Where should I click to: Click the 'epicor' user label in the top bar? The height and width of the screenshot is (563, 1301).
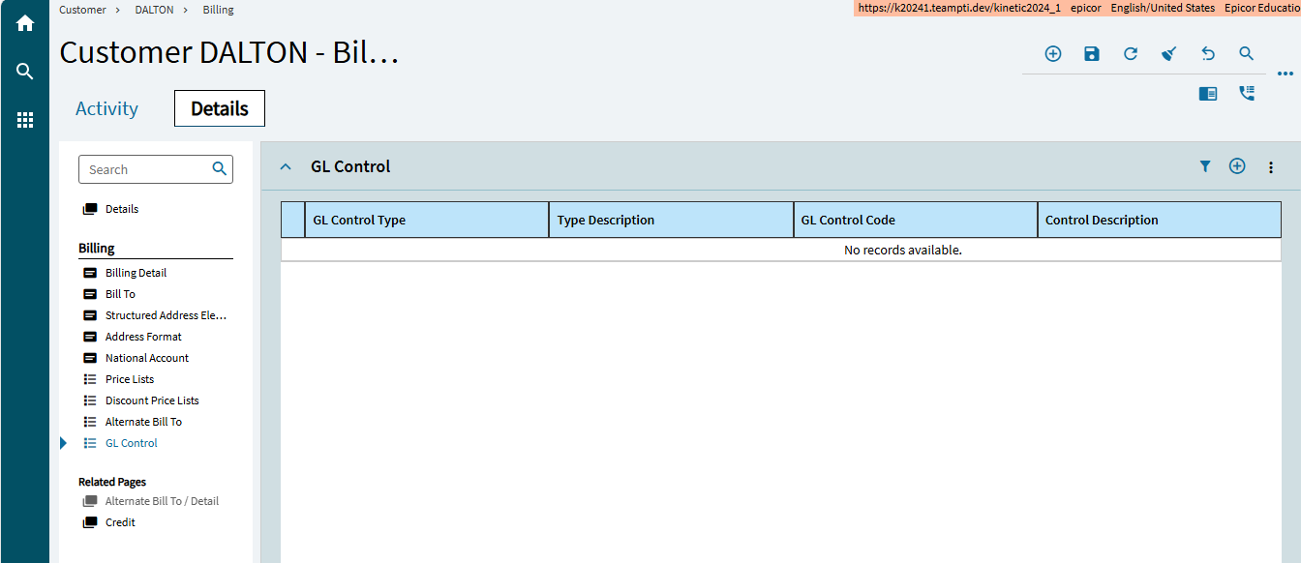pyautogui.click(x=1086, y=8)
